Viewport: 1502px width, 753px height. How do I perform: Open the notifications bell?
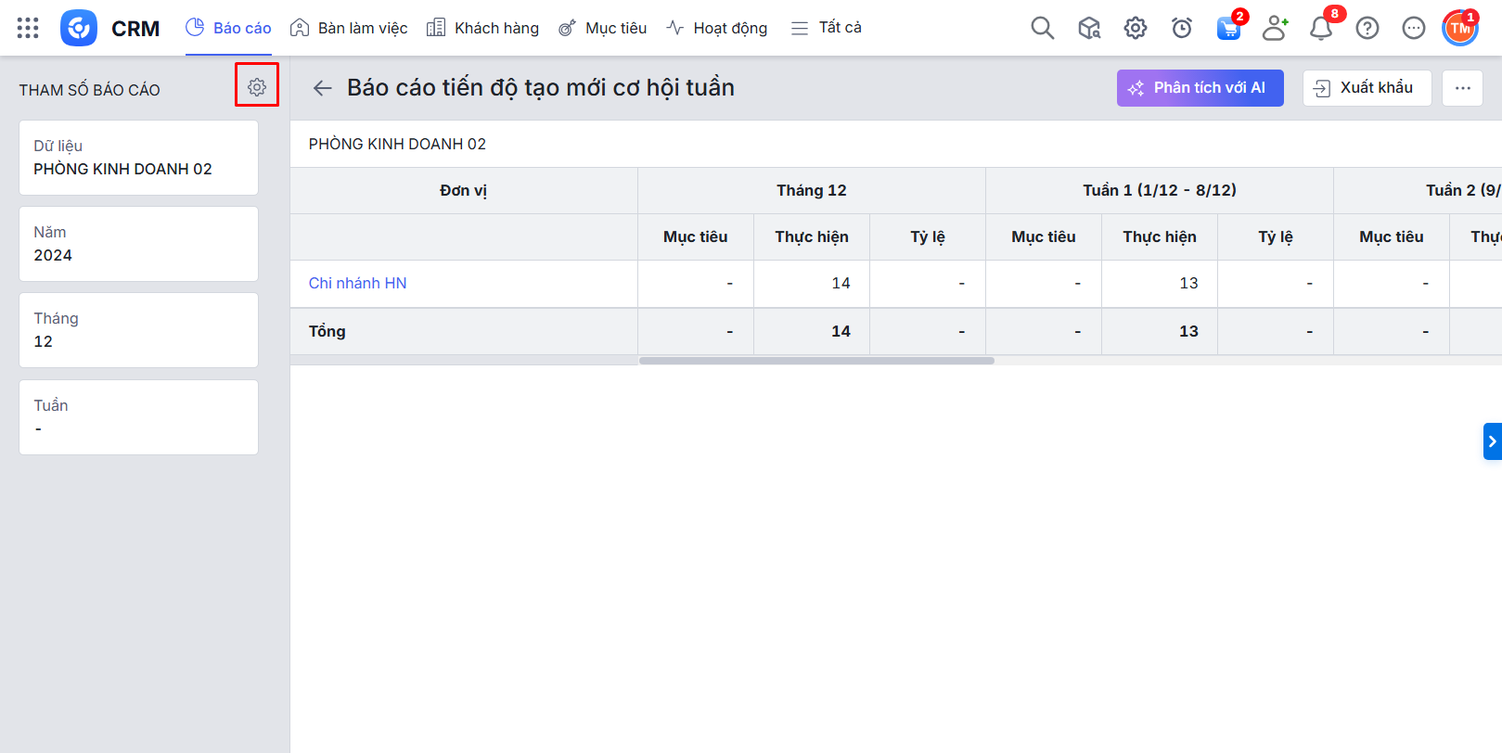1320,29
